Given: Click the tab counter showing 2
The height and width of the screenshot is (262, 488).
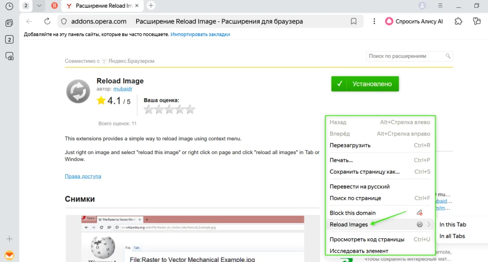Looking at the screenshot, I should pos(26,5).
